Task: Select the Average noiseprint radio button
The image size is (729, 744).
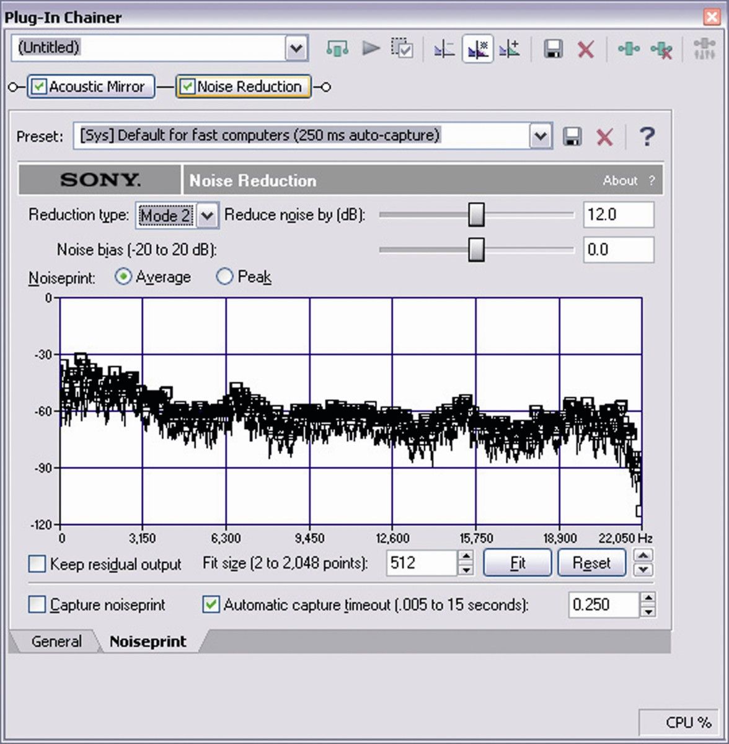Action: [123, 277]
